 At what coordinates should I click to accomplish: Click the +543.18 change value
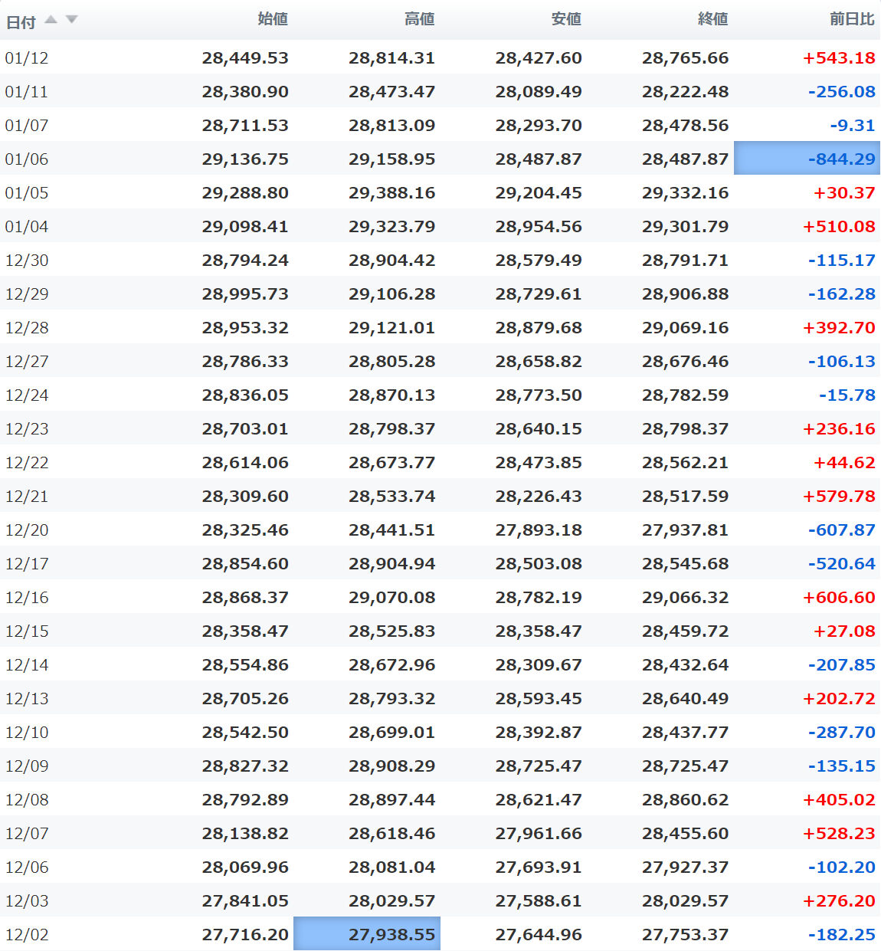pyautogui.click(x=839, y=57)
